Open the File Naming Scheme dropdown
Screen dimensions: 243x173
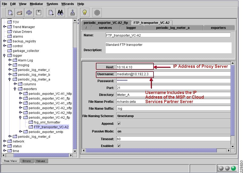[173, 116]
